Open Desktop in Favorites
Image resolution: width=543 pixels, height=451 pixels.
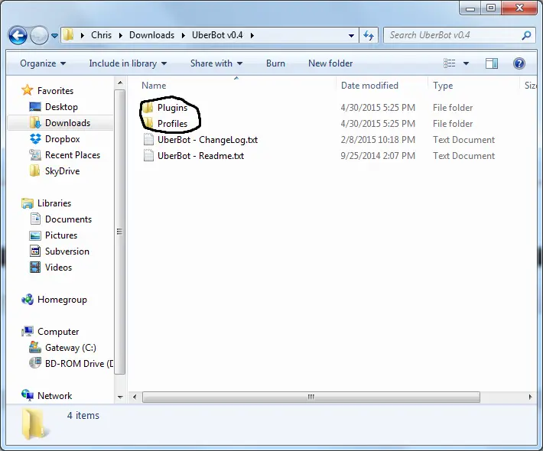click(61, 107)
